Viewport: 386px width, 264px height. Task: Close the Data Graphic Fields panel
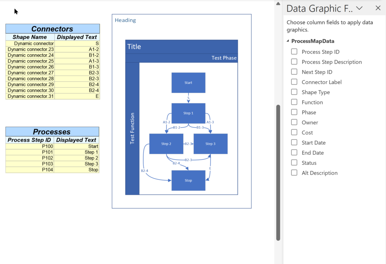[378, 8]
